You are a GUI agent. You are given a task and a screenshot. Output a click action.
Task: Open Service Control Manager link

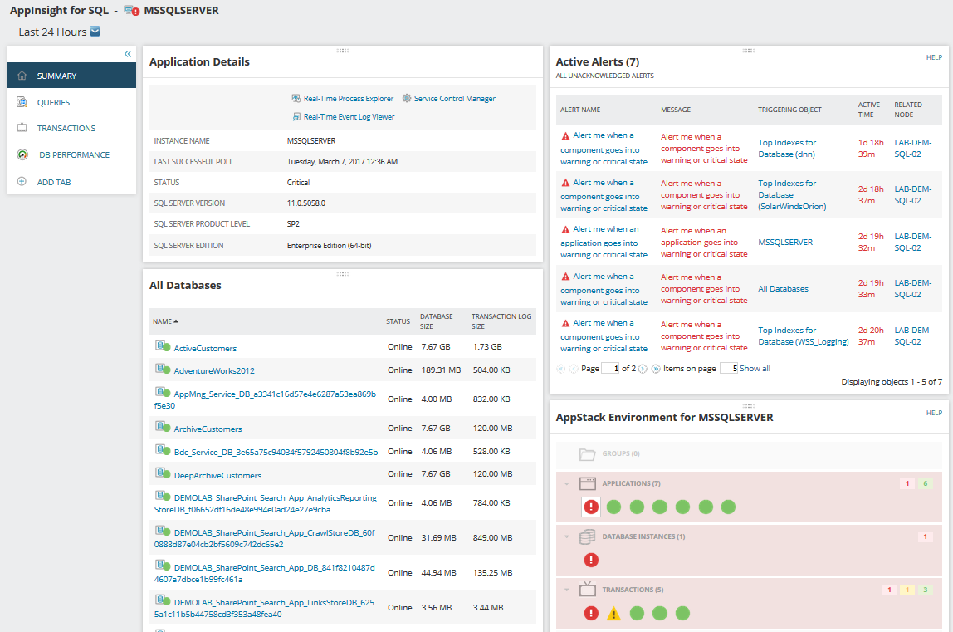455,99
